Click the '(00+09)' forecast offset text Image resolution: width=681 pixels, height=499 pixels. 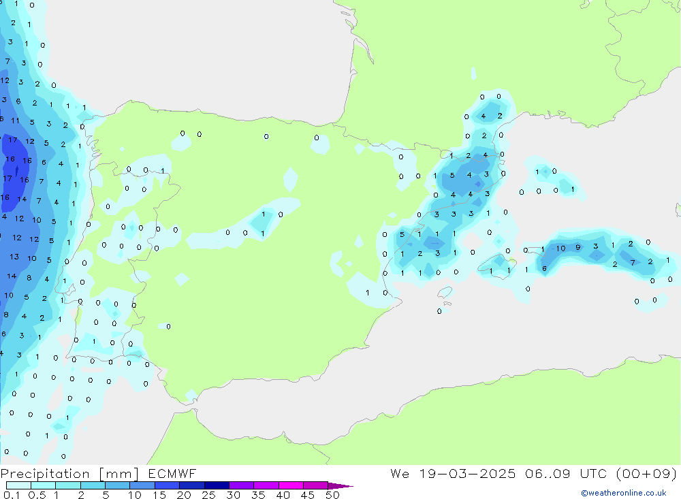point(647,473)
